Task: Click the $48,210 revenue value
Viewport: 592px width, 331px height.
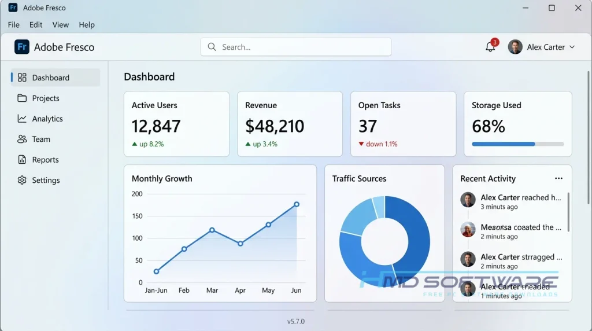Action: [275, 126]
